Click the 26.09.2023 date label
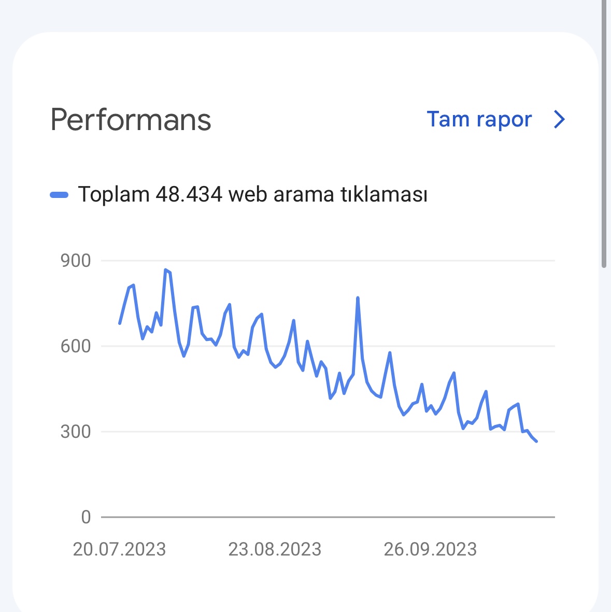 [x=430, y=549]
